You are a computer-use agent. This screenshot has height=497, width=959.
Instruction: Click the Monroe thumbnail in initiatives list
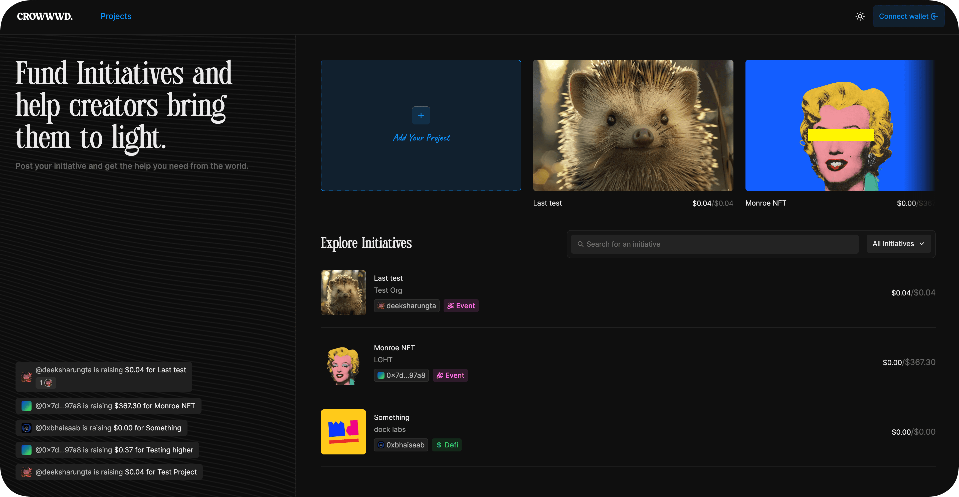[x=343, y=362]
